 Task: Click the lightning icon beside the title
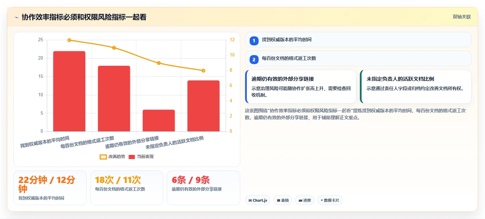pos(16,17)
